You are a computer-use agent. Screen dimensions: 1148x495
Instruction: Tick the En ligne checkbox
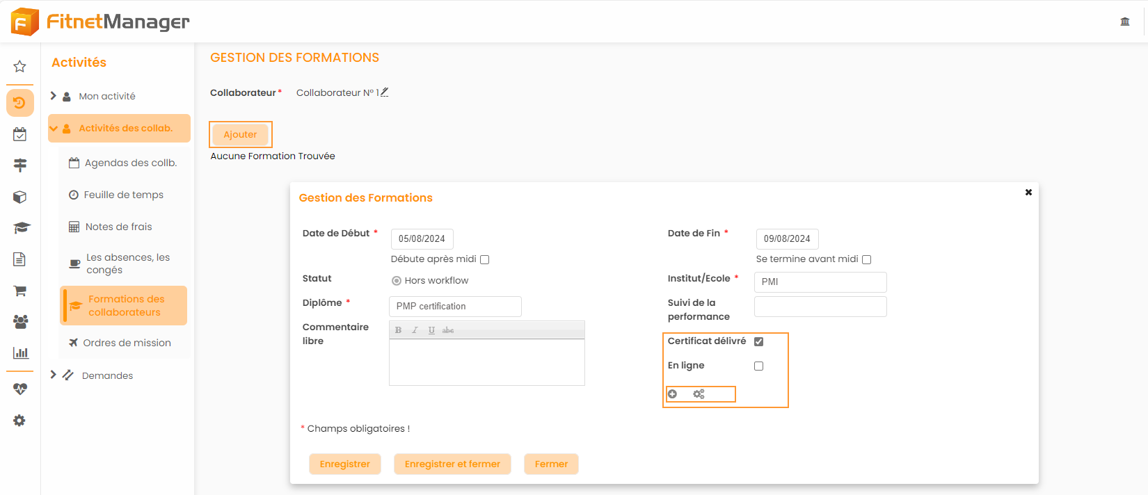(x=758, y=366)
